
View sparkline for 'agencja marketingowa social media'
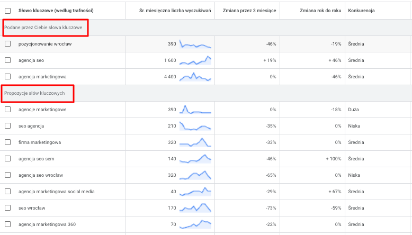click(x=195, y=192)
